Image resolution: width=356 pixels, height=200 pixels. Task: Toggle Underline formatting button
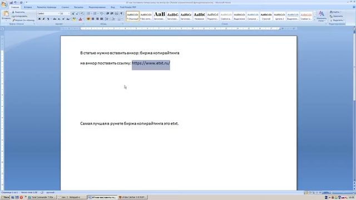(x=48, y=19)
